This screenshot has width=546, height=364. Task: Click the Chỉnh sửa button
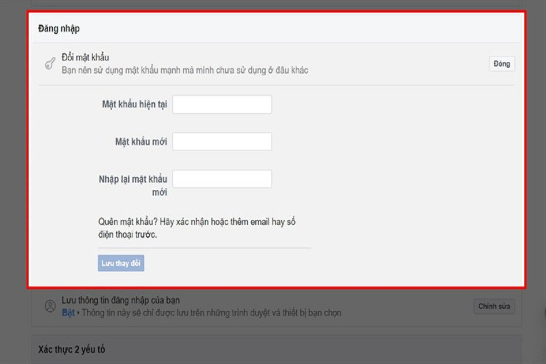tap(494, 306)
